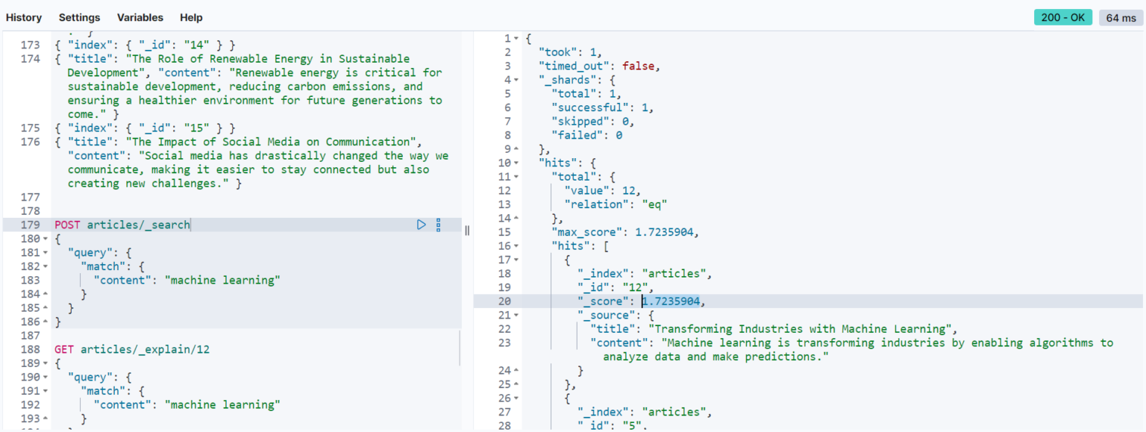Image resolution: width=1146 pixels, height=432 pixels.
Task: Open the Help menu
Action: (x=190, y=17)
